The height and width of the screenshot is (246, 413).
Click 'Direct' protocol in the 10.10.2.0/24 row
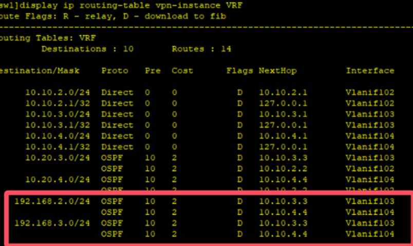[117, 93]
